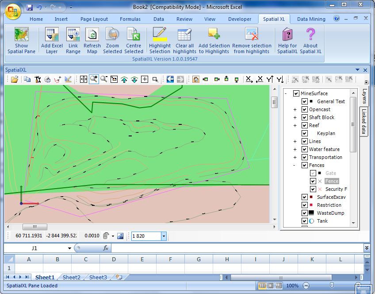This screenshot has width=375, height=294.
Task: Uncheck the Opencast layer checkbox
Action: [305, 109]
